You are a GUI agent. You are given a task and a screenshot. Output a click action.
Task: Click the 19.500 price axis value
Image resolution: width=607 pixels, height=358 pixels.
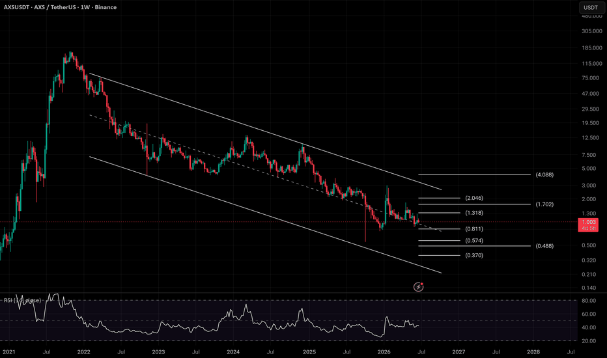[x=590, y=123]
